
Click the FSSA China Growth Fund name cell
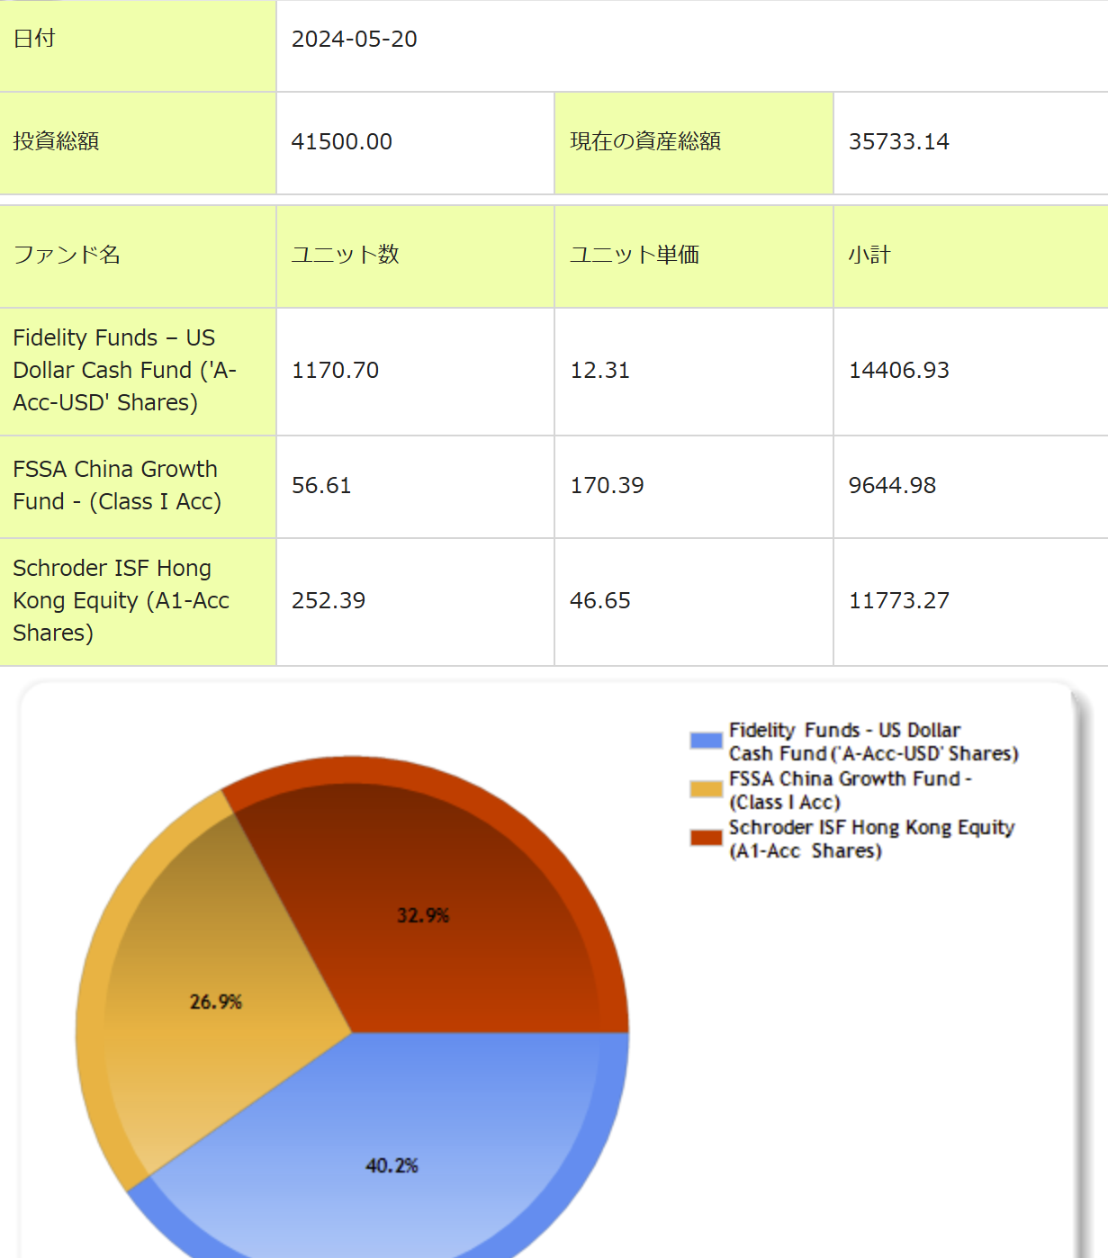117,485
